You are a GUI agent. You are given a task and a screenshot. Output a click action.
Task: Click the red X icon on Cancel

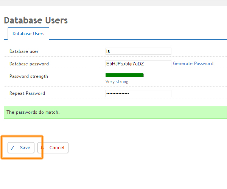[x=42, y=148]
